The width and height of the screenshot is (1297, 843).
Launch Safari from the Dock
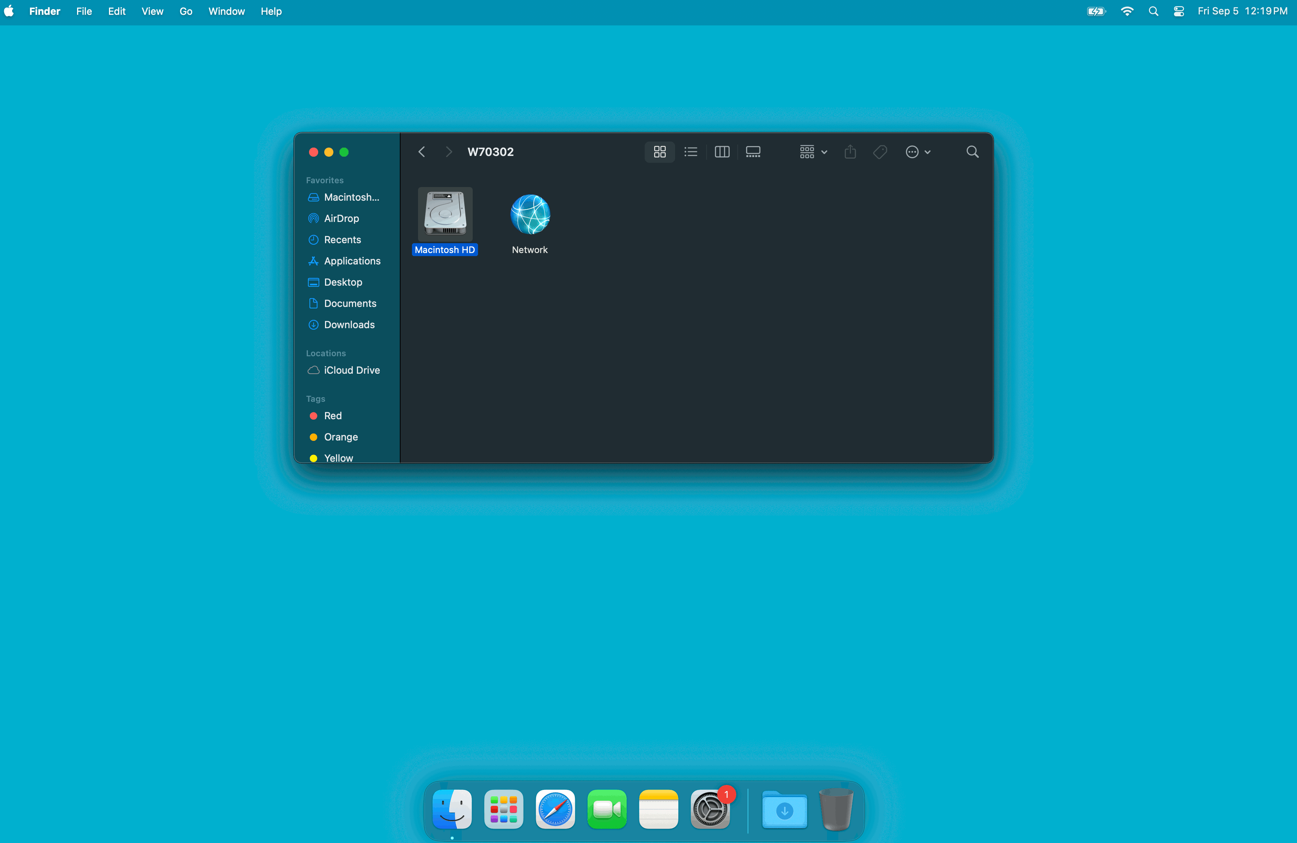point(555,809)
